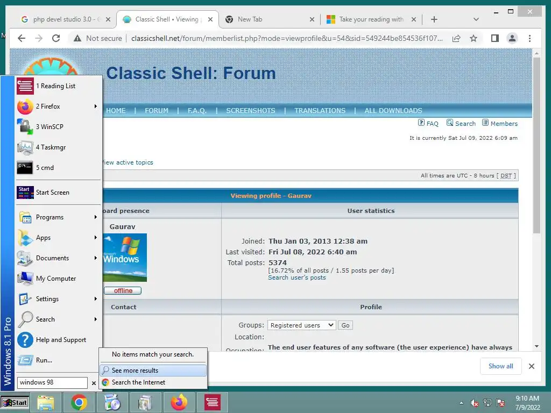Screen dimensions: 551x413
Task: Click the page vertical scrollbar
Action: (x=536, y=146)
